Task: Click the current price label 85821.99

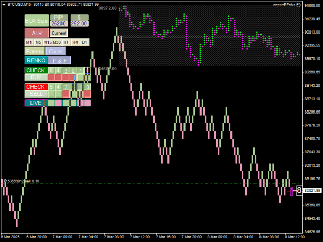Action: point(313,190)
